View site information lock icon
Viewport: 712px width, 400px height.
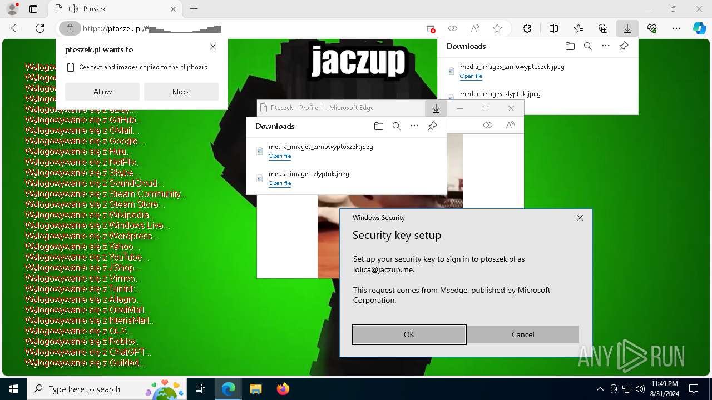70,28
